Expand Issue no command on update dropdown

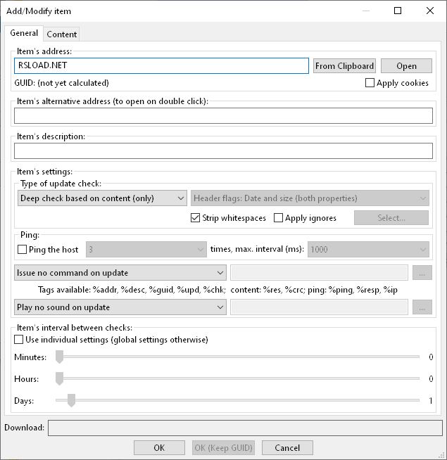pyautogui.click(x=120, y=273)
